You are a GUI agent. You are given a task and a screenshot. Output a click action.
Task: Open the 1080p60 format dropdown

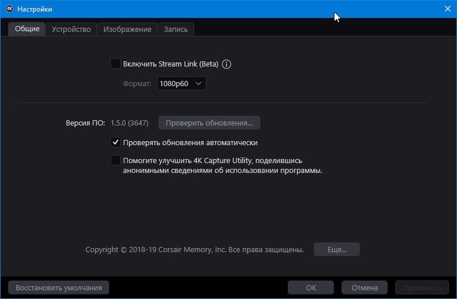[x=181, y=84]
